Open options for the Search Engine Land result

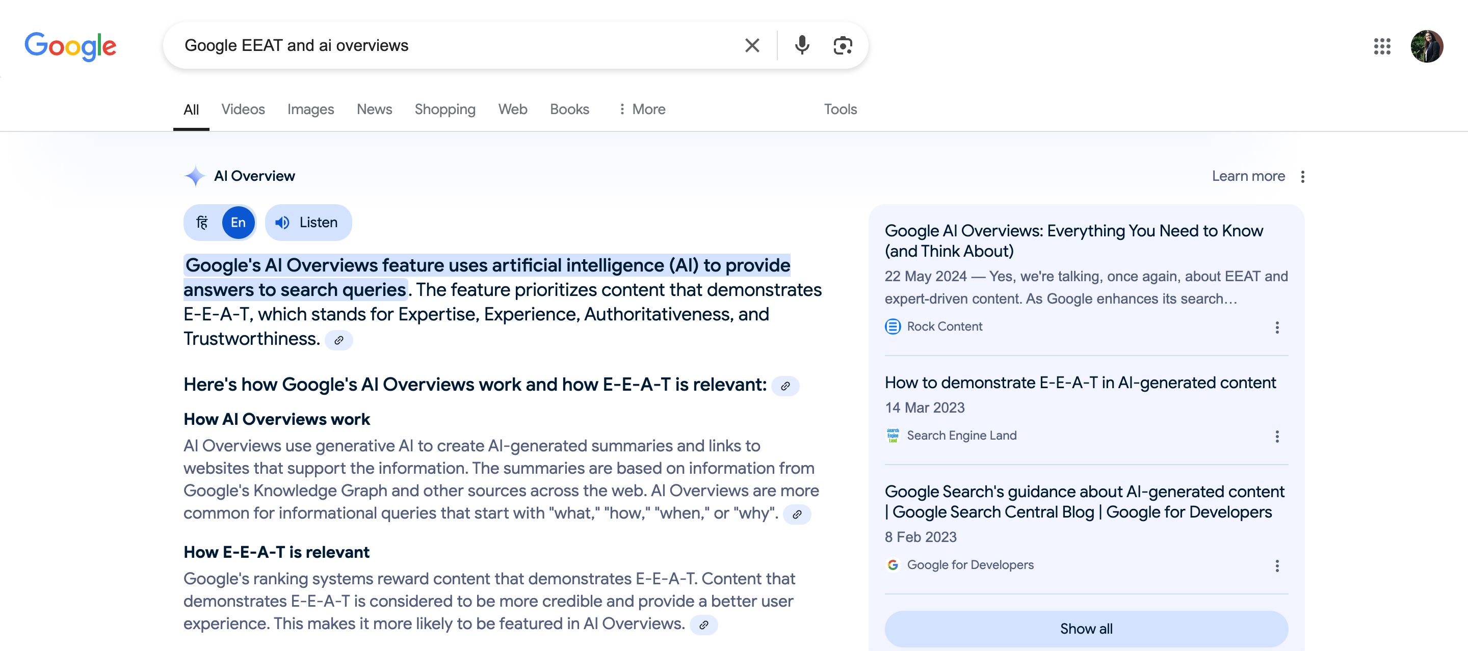1277,436
